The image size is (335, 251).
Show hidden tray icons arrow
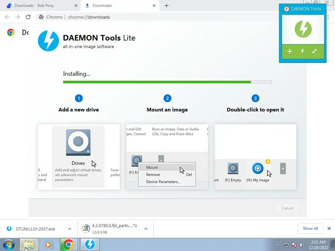pos(278,245)
